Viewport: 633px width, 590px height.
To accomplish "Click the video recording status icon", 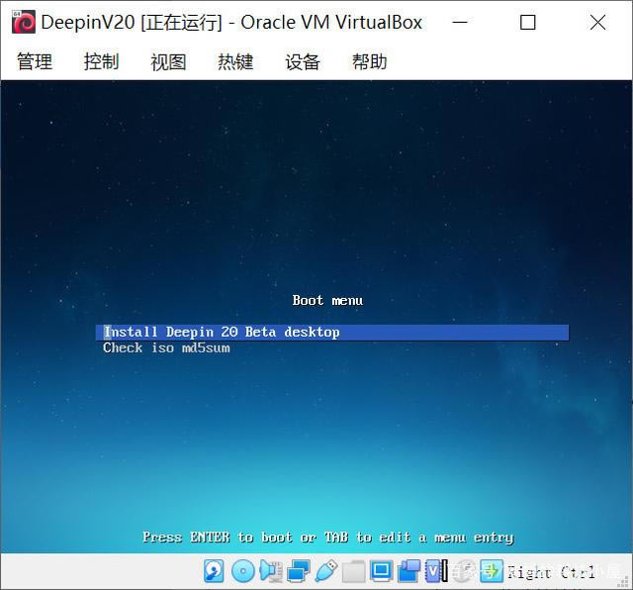I will click(x=408, y=571).
